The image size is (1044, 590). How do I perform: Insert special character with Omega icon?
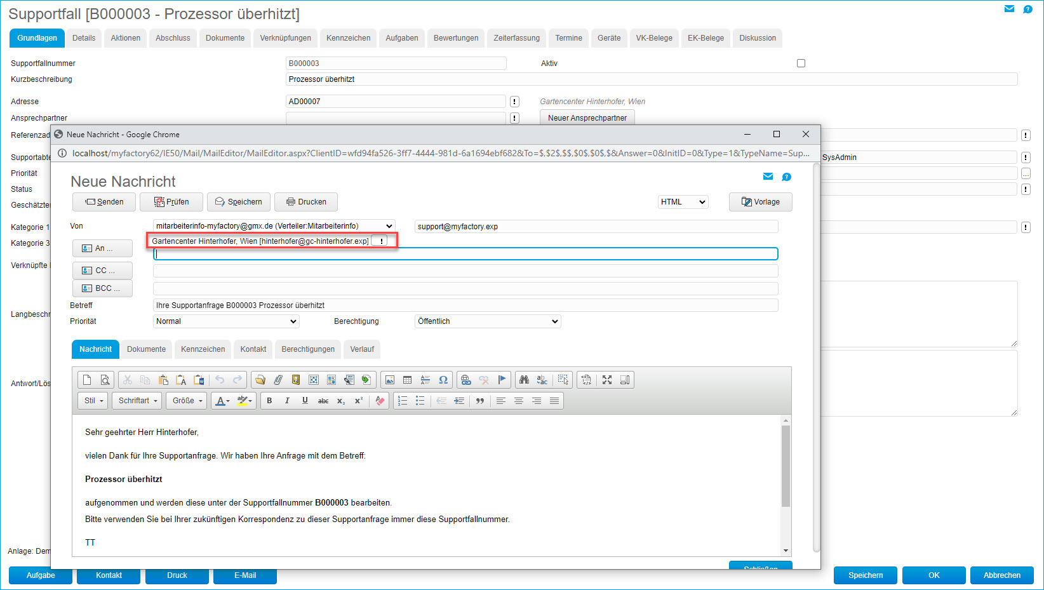pyautogui.click(x=443, y=380)
